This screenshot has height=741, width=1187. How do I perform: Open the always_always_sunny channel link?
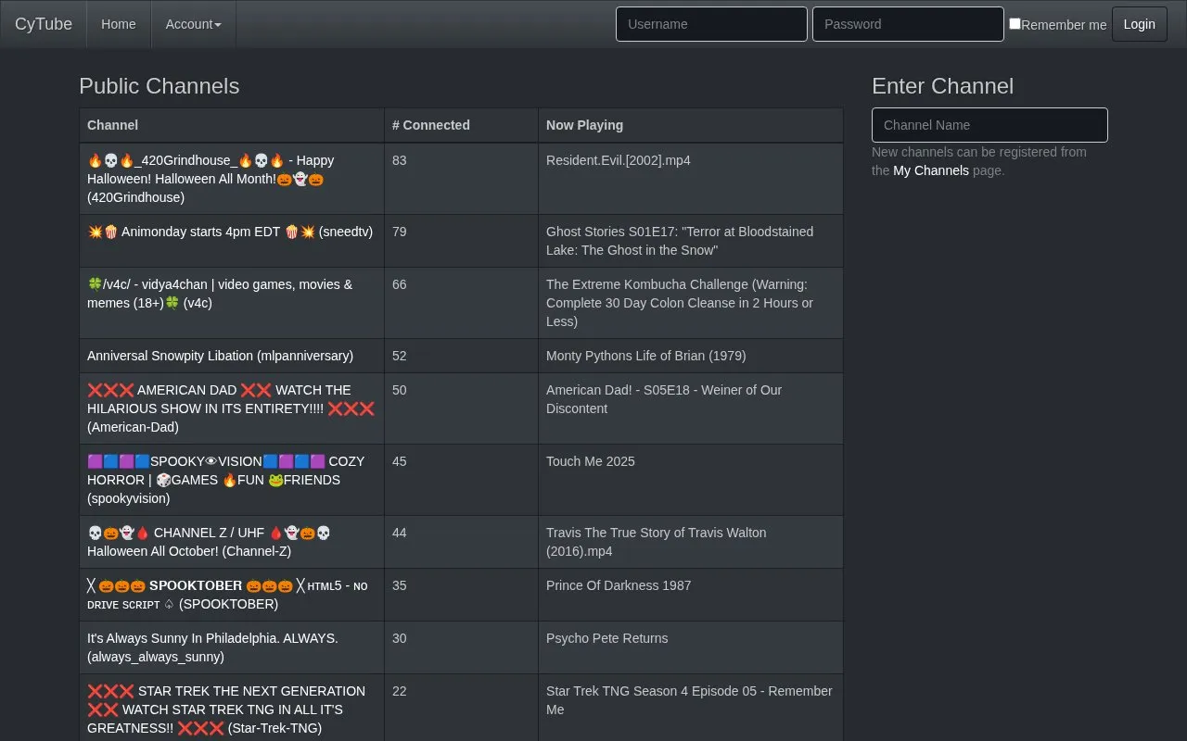pyautogui.click(x=212, y=647)
